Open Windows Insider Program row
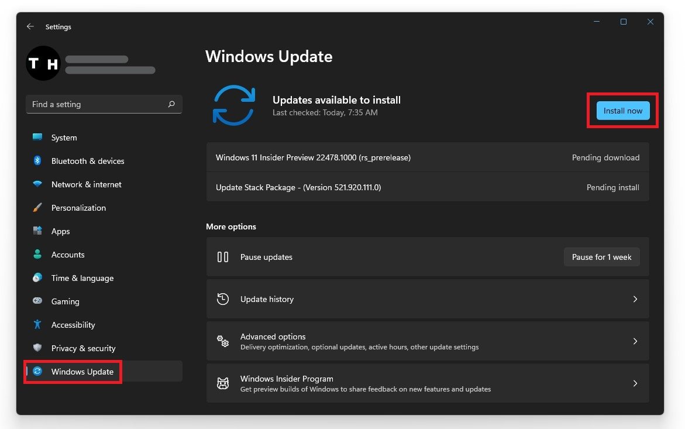 coord(428,383)
